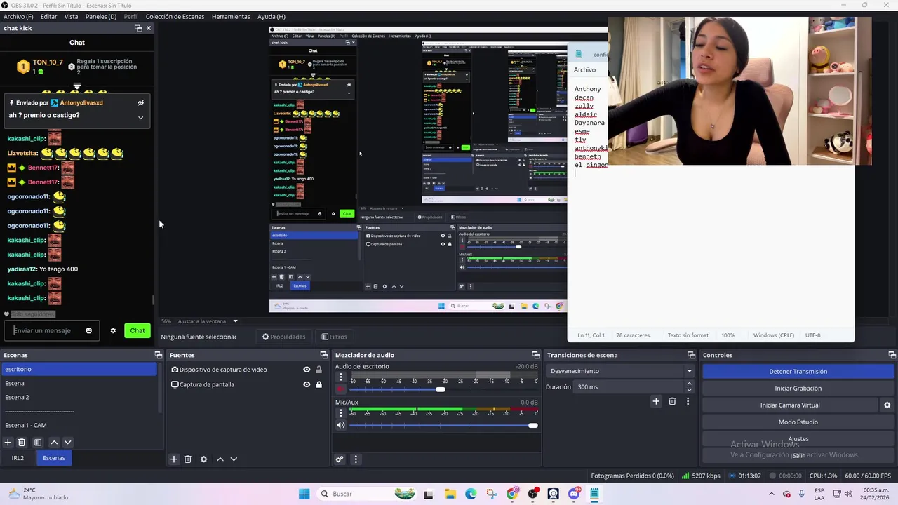
Task: Remove selected scene with trash icon
Action: point(22,443)
